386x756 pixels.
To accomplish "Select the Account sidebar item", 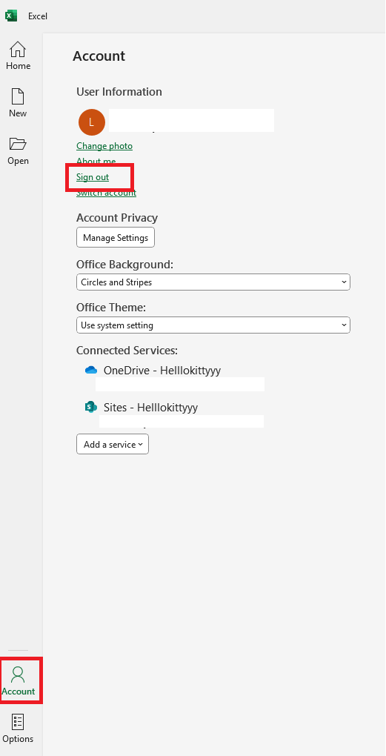I will [x=19, y=680].
